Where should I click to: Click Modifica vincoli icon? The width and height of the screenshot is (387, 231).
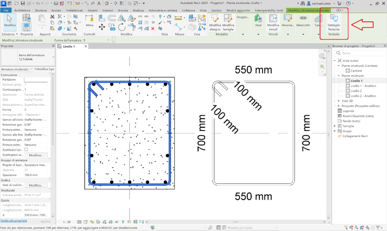point(273,22)
